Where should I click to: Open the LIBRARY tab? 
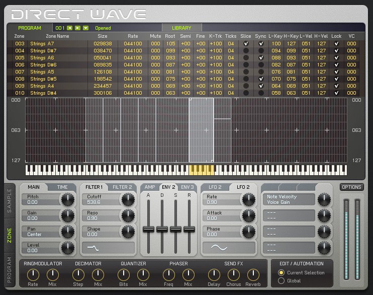pyautogui.click(x=182, y=28)
